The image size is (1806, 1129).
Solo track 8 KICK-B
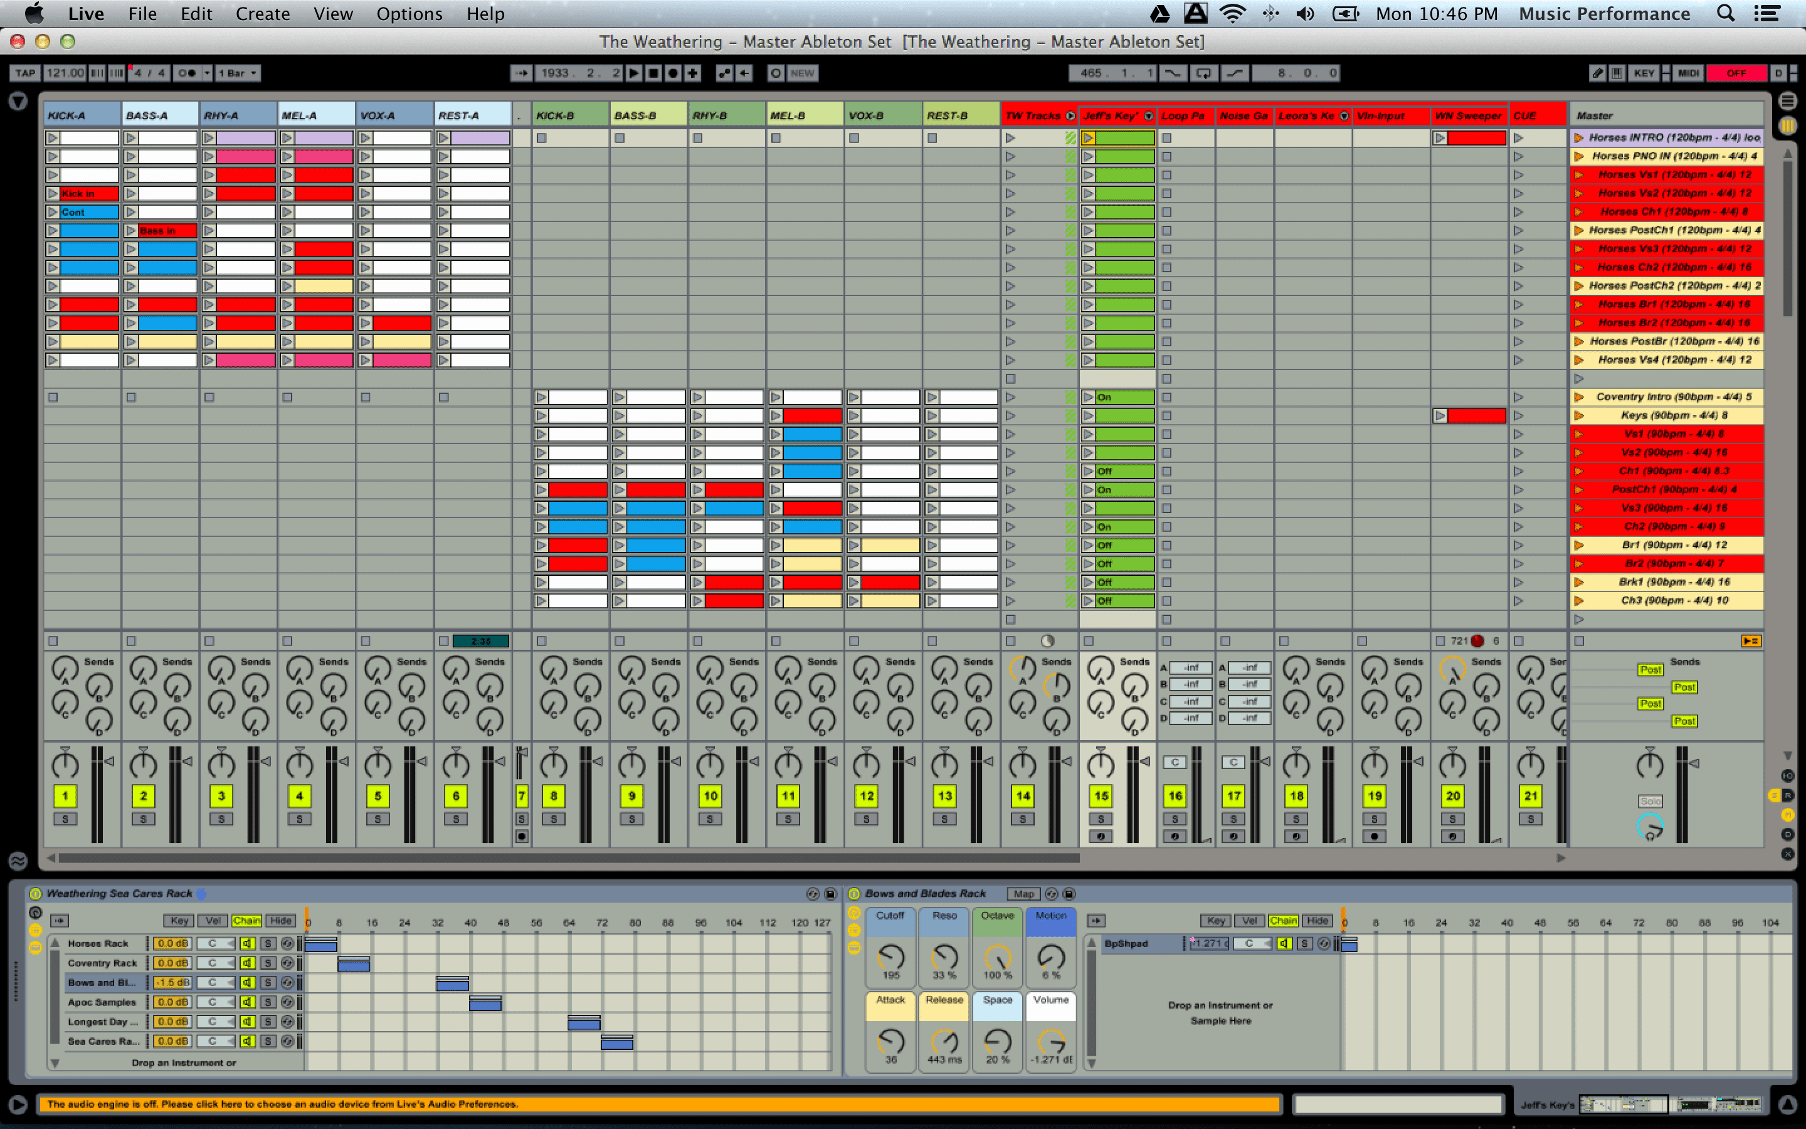(x=554, y=819)
